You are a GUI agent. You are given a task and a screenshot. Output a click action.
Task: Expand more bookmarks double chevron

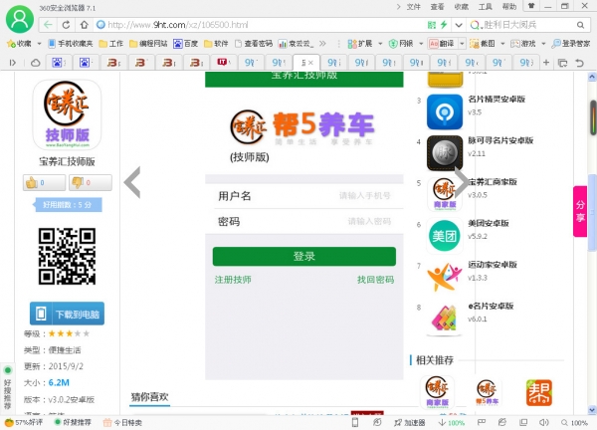(x=322, y=44)
